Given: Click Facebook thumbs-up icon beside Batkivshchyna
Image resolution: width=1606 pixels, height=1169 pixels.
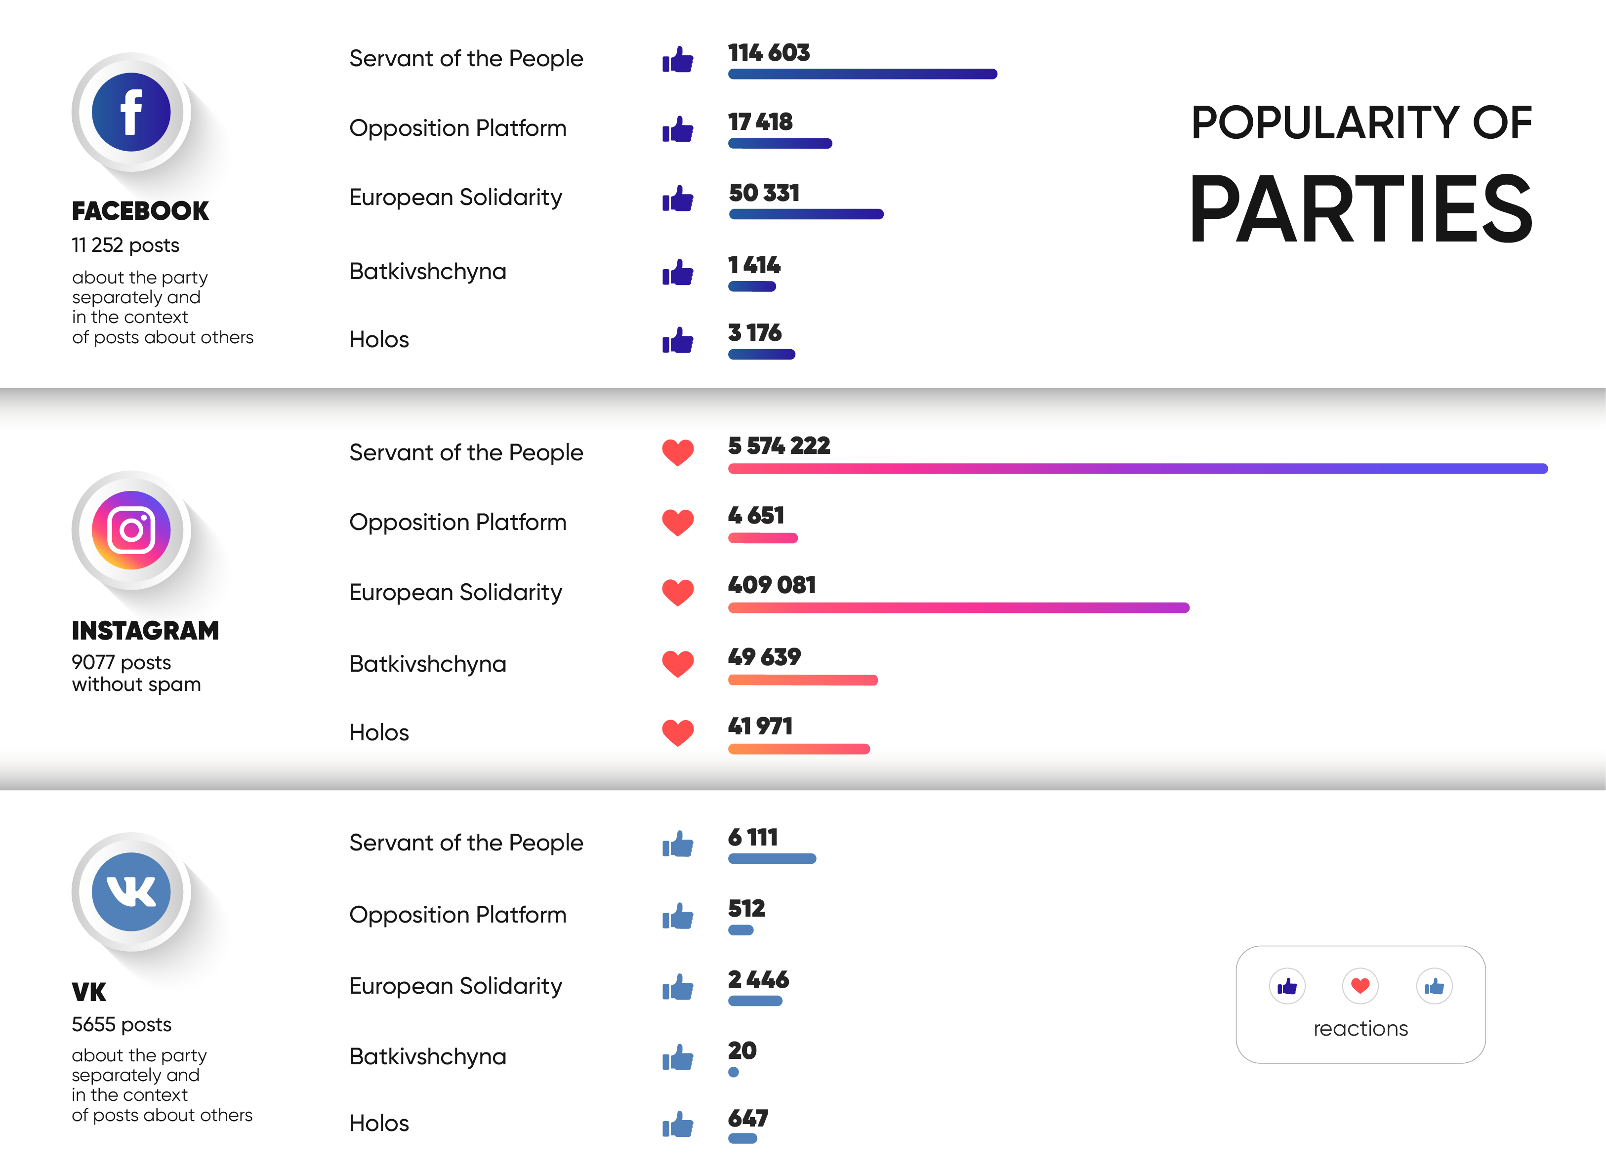Looking at the screenshot, I should [678, 272].
